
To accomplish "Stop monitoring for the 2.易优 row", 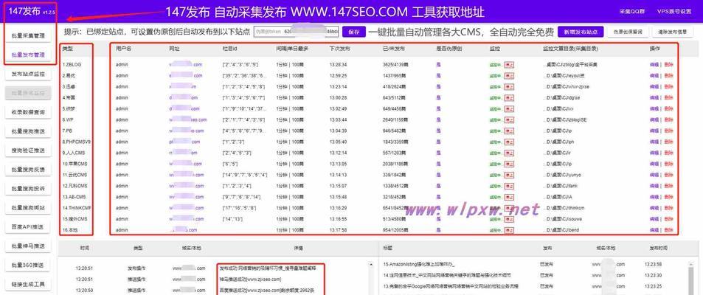I will pyautogui.click(x=509, y=76).
